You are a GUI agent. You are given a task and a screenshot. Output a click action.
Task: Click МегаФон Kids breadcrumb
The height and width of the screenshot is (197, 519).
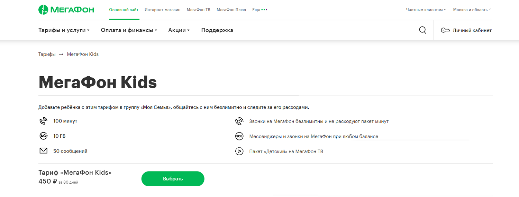click(x=83, y=54)
